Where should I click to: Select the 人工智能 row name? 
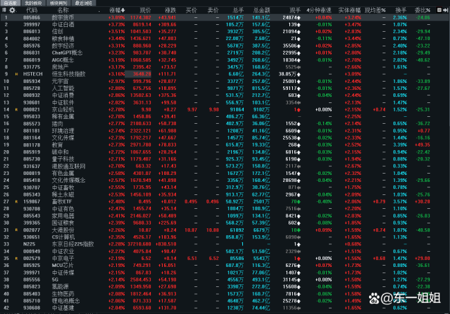(x=63, y=89)
